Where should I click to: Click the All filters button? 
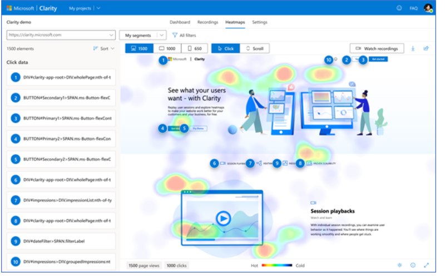point(184,35)
